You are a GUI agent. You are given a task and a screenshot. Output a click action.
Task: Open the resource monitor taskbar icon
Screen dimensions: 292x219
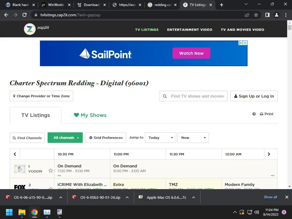tap(47, 212)
